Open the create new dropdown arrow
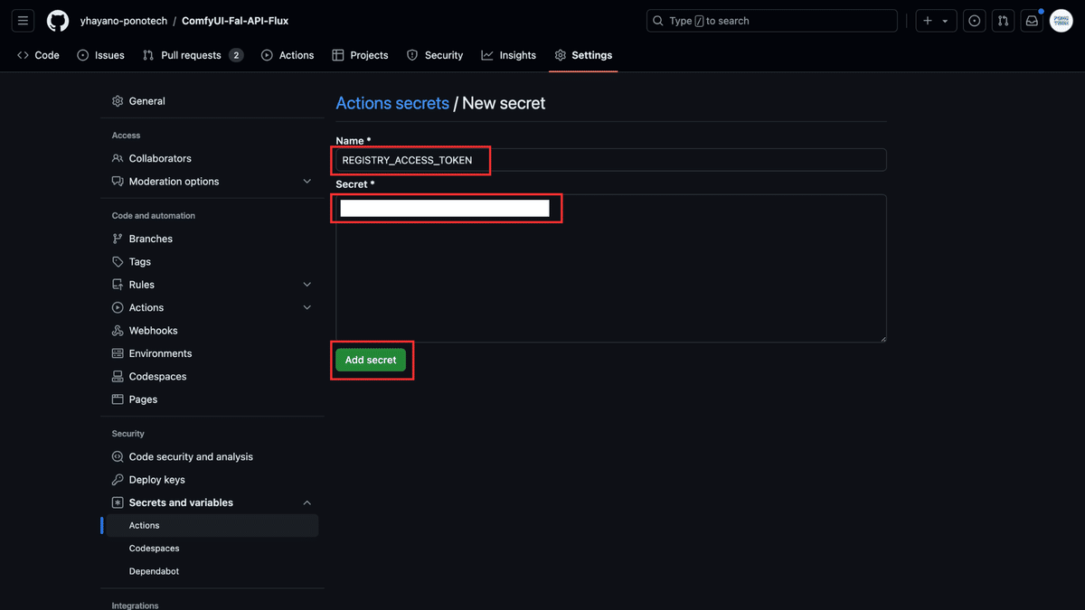1085x610 pixels. (x=945, y=20)
